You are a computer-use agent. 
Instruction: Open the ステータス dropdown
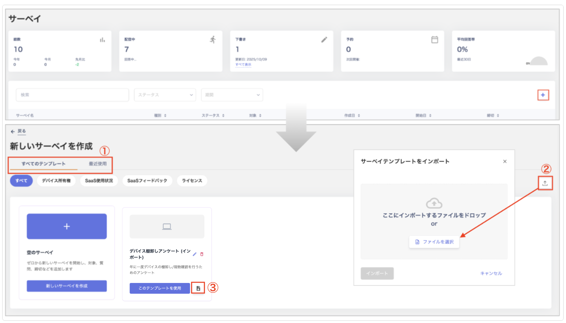pyautogui.click(x=165, y=95)
